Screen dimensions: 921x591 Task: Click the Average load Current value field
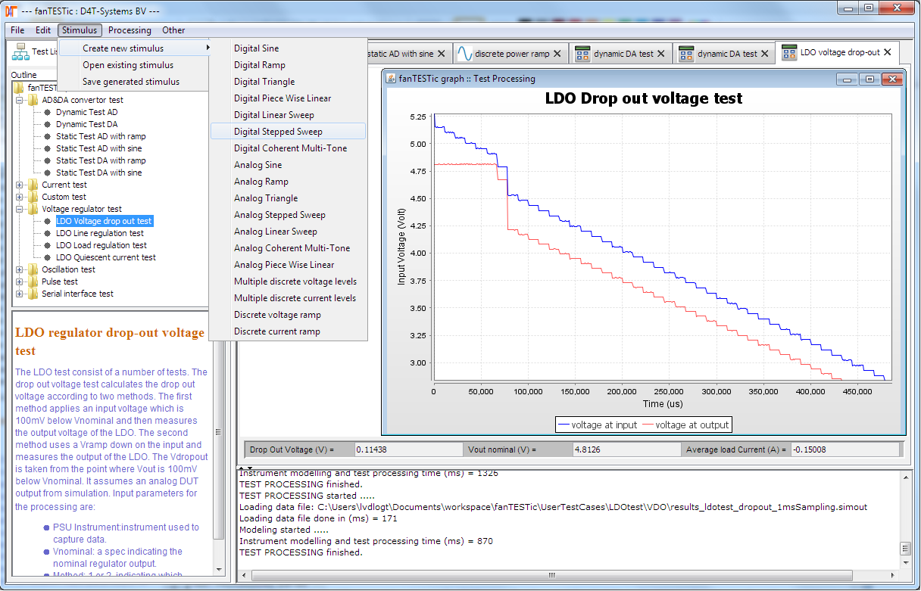click(844, 449)
